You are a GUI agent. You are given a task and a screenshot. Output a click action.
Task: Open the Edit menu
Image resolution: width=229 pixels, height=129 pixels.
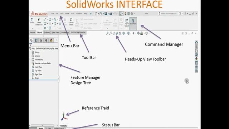pyautogui.click(x=57, y=14)
